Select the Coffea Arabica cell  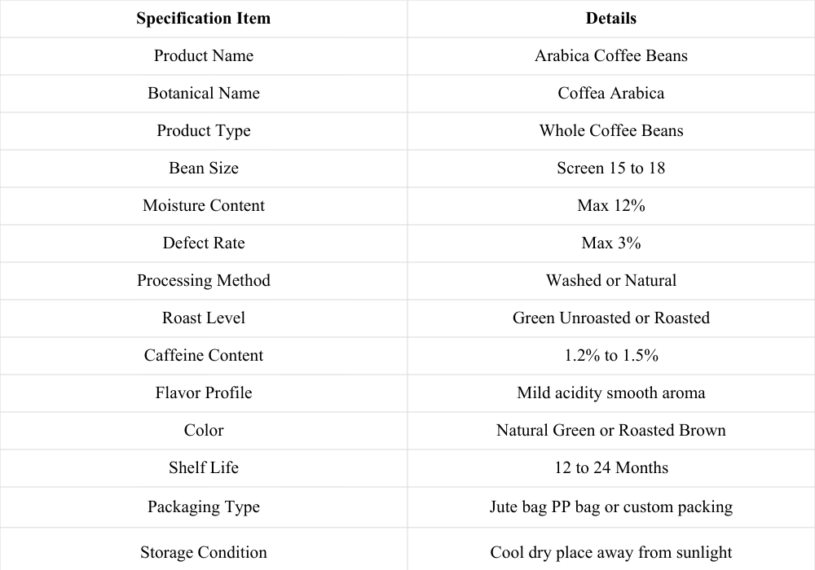(x=610, y=94)
